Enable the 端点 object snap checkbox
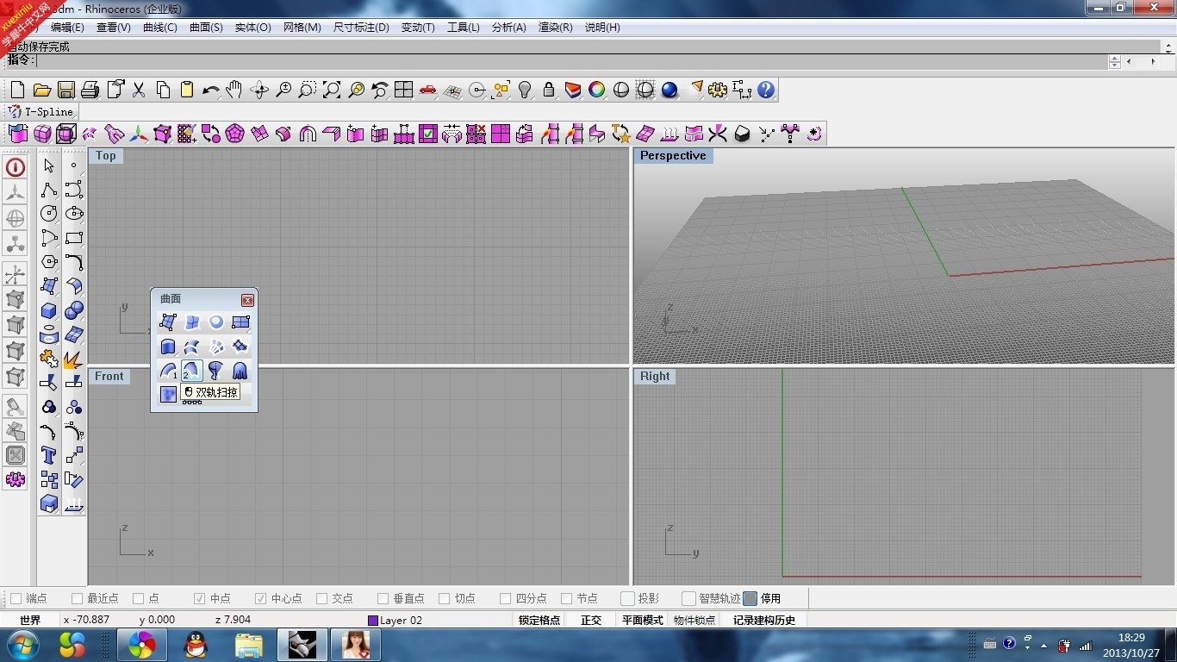1177x662 pixels. click(16, 598)
